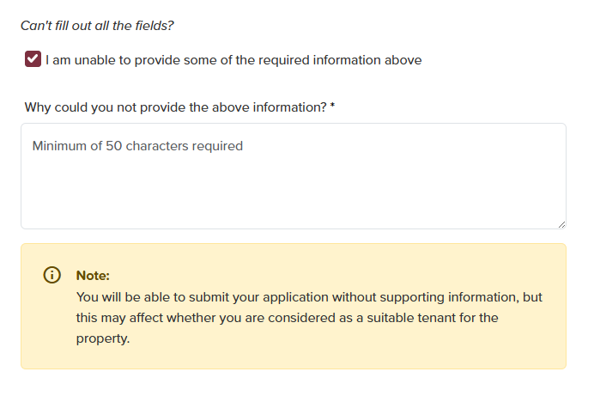Click the info circle icon in the note
Viewport: 594px width, 396px height.
tap(52, 276)
